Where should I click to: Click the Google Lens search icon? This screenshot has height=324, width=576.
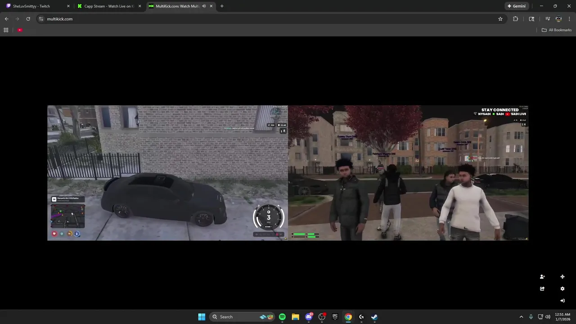coord(531,19)
